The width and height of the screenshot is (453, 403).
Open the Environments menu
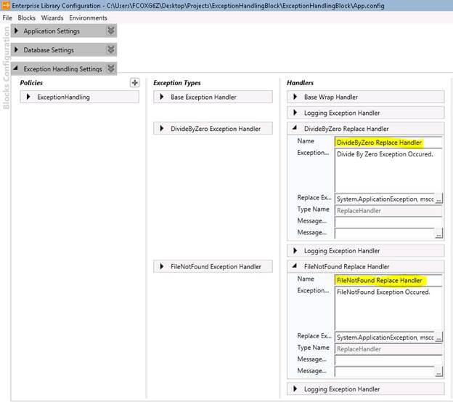pos(88,18)
